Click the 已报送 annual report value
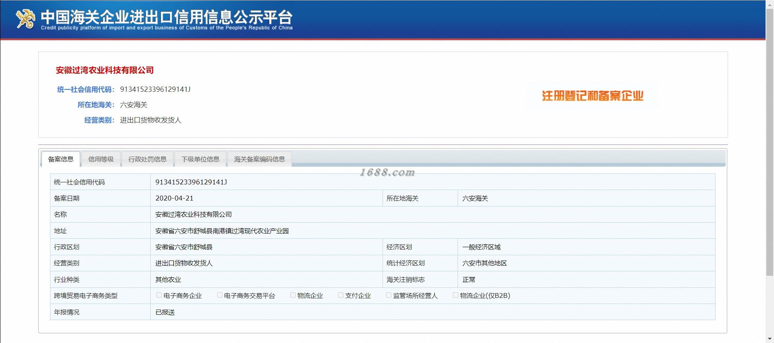 (165, 312)
